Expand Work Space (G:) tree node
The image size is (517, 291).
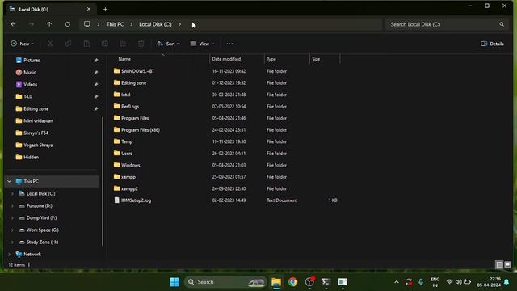click(x=12, y=230)
